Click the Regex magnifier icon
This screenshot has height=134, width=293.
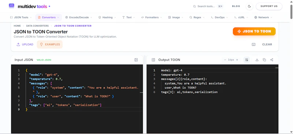(x=191, y=17)
